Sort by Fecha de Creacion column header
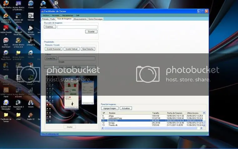The image size is (238, 149). [176, 113]
